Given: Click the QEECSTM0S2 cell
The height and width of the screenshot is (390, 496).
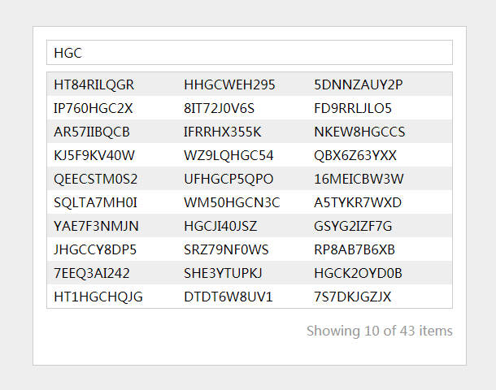Looking at the screenshot, I should (95, 180).
